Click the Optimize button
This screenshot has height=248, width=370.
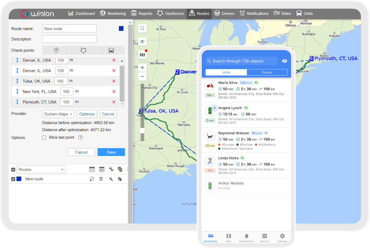click(87, 114)
